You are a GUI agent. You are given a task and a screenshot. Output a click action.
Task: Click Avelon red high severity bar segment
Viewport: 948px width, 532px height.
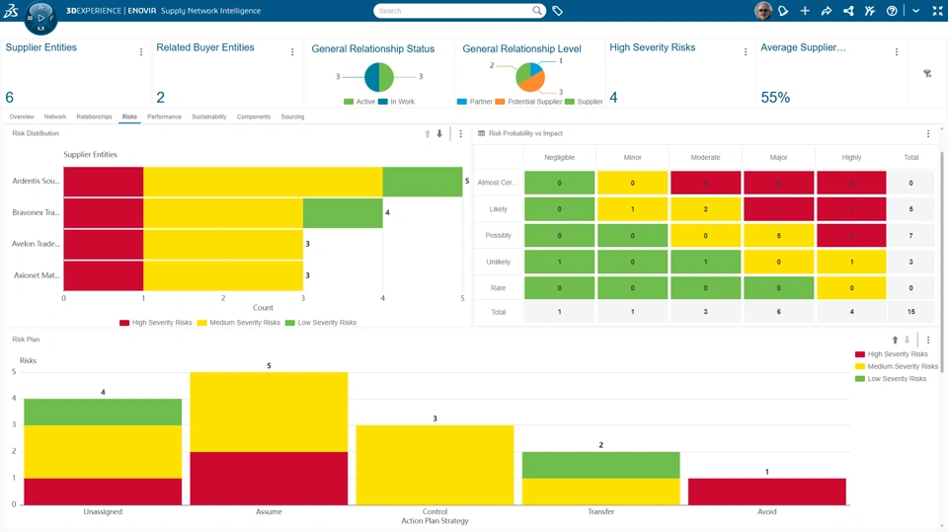coord(104,245)
